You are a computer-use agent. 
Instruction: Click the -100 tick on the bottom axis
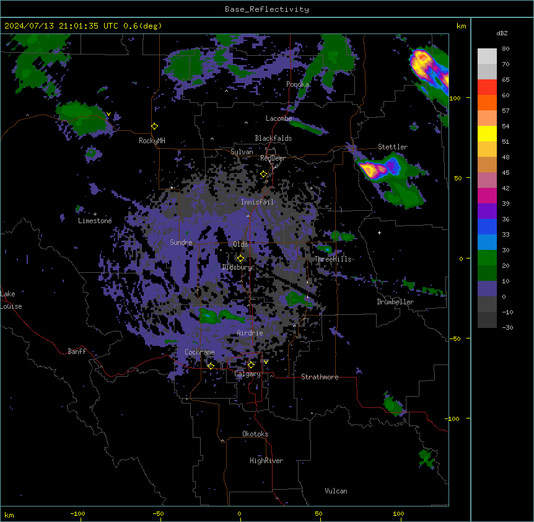pyautogui.click(x=78, y=514)
